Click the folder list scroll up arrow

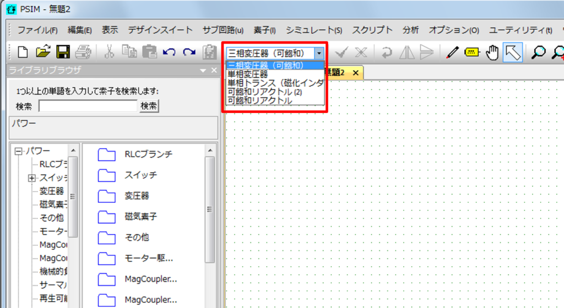click(210, 150)
